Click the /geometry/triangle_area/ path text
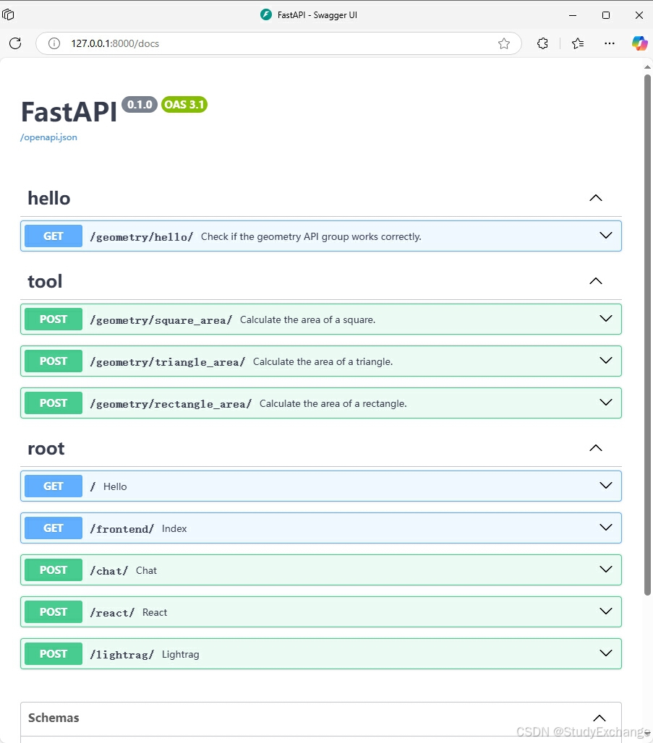 coord(167,362)
